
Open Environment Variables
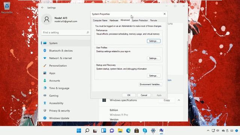click(150, 84)
